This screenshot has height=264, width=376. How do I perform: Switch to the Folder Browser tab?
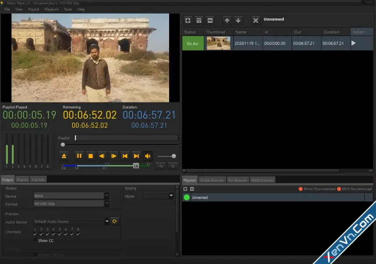(212, 180)
